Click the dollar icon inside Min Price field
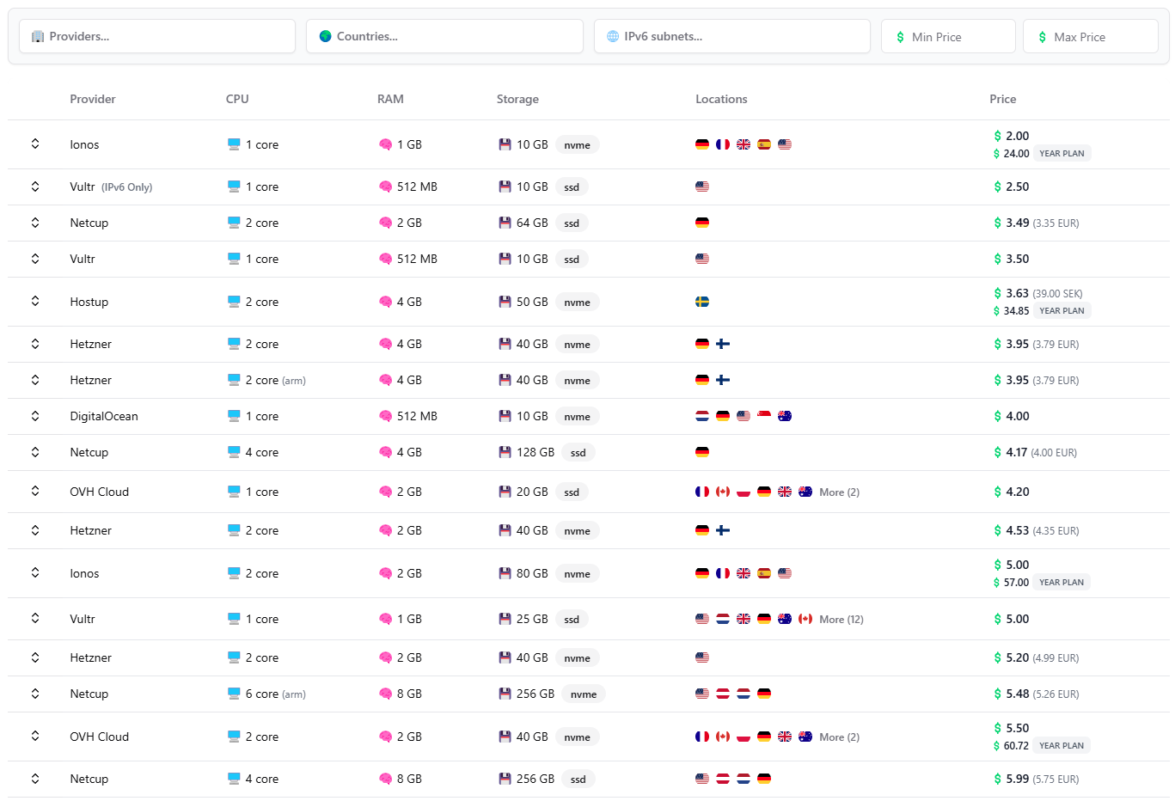Screen dimensions: 1175x801 (x=899, y=37)
